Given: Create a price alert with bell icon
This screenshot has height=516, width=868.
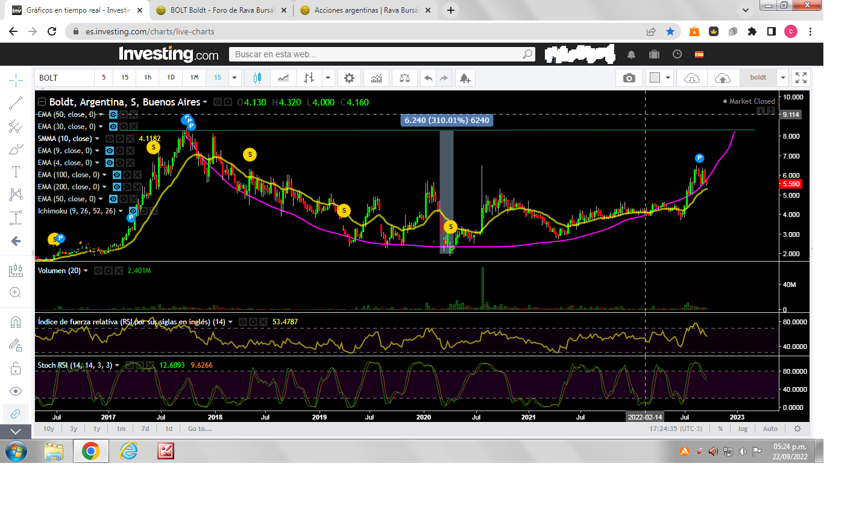Looking at the screenshot, I should (465, 78).
